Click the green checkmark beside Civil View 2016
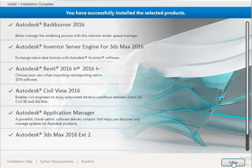 point(11,91)
